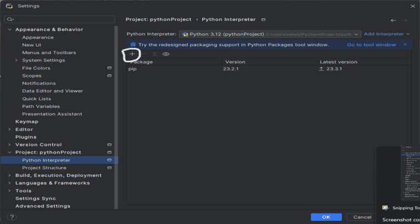
Task: Toggle the show early releases eye icon
Action: click(x=166, y=54)
